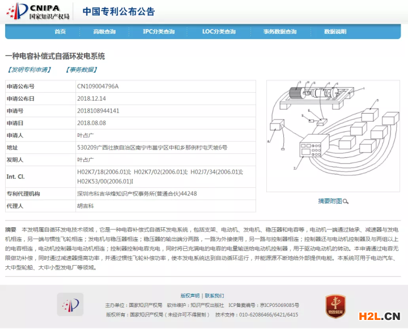The height and width of the screenshot is (329, 408).
Task: Open the 数据说明 tab
Action: (x=335, y=32)
